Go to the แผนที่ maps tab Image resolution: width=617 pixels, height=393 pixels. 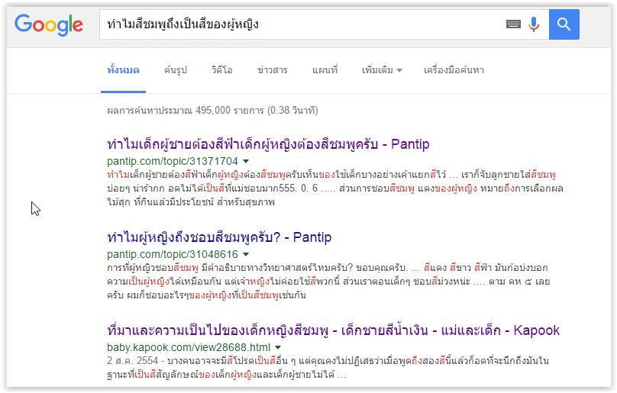click(x=325, y=70)
